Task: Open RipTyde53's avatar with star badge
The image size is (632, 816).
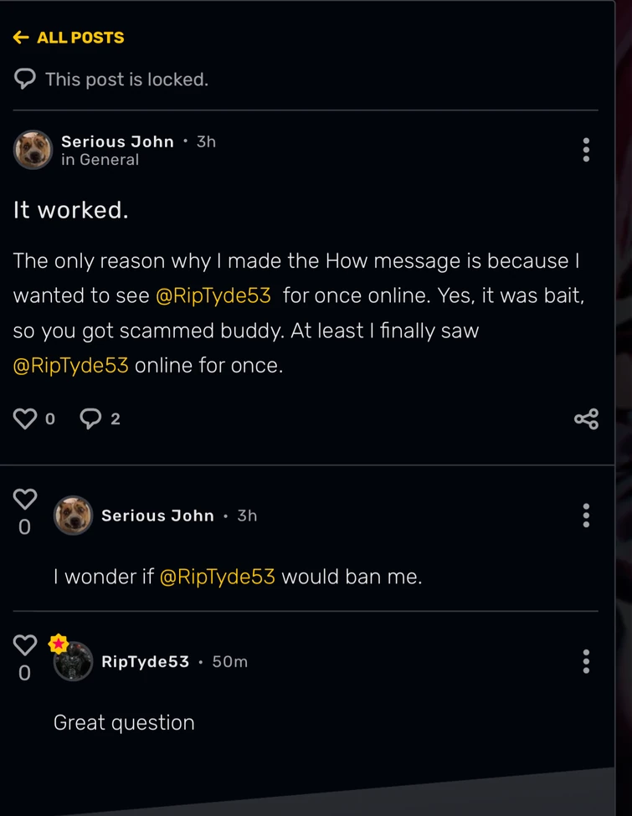Action: [73, 661]
